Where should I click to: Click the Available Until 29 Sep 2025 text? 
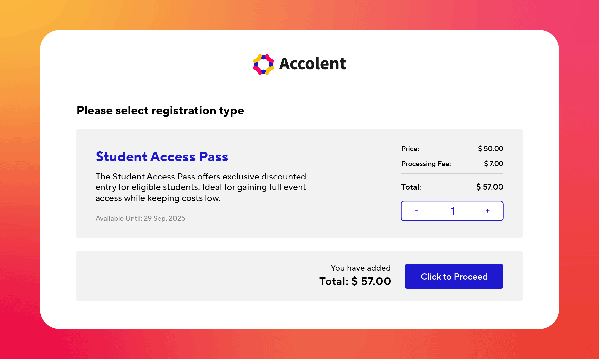coord(140,218)
